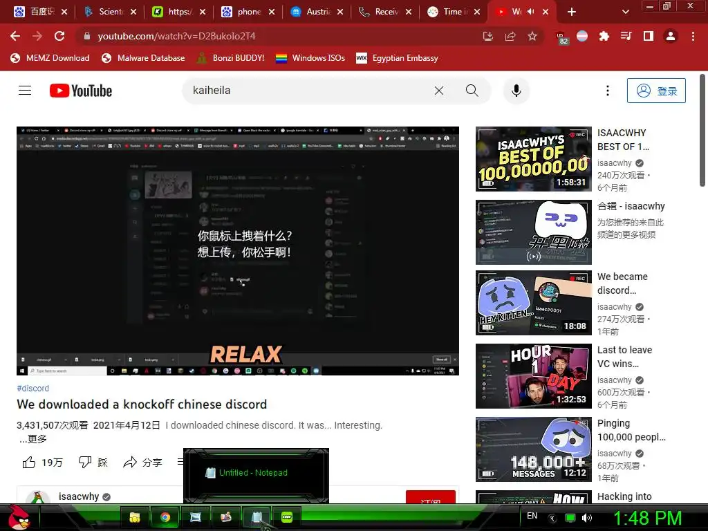Open browser side panel
This screenshot has width=708, height=531.
[649, 36]
